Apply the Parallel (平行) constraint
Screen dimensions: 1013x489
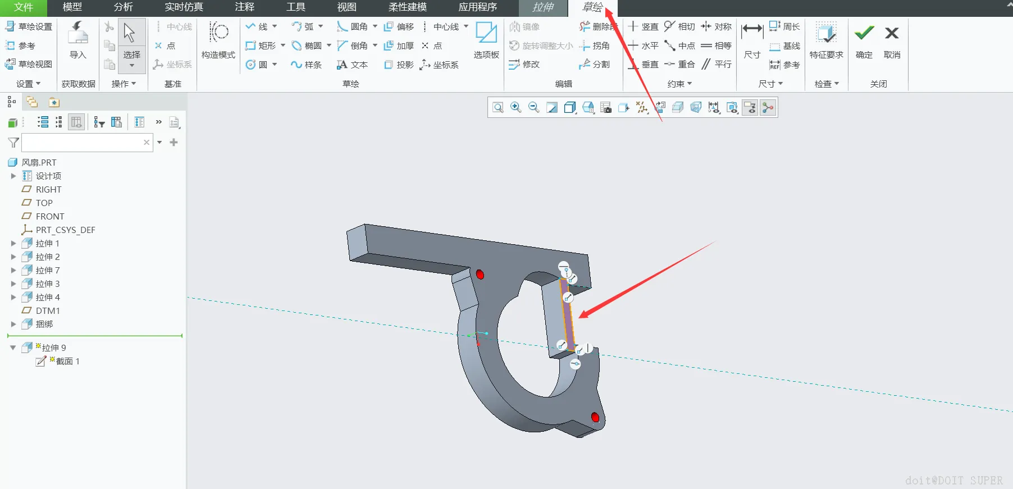(x=716, y=65)
